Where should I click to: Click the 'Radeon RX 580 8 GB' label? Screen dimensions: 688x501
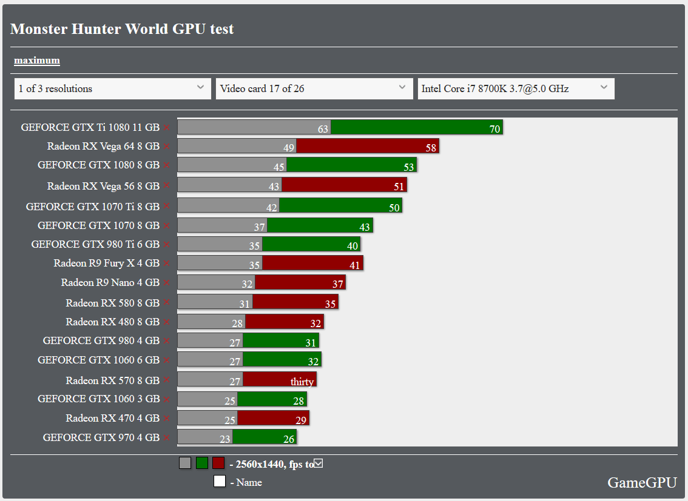click(113, 303)
